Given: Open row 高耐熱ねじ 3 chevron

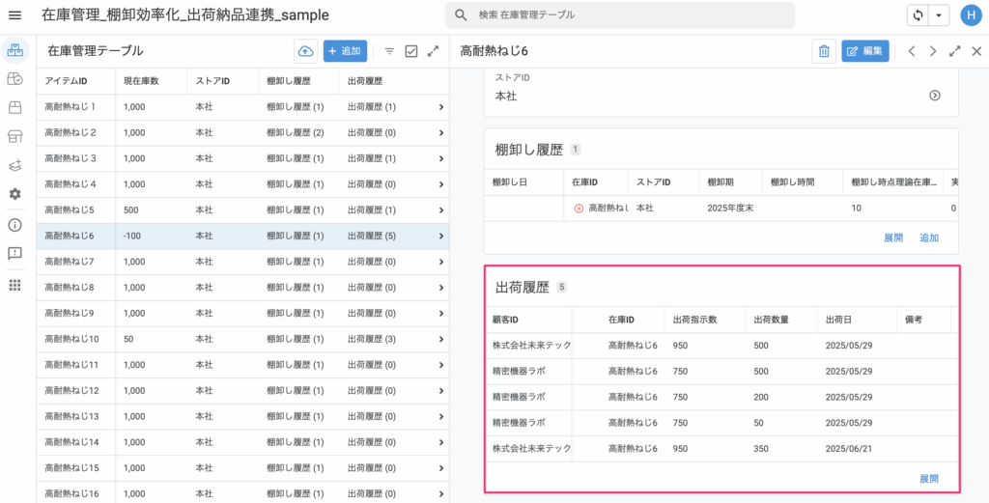Looking at the screenshot, I should coord(441,159).
